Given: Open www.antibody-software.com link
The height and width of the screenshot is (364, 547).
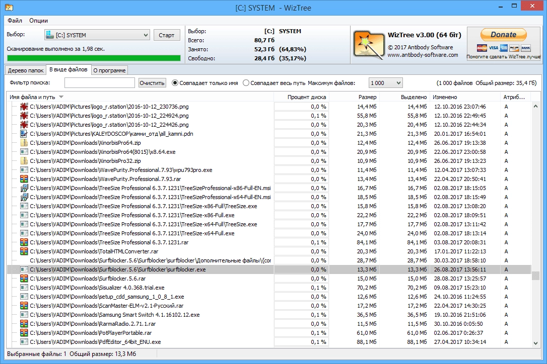Looking at the screenshot, I should (x=423, y=55).
